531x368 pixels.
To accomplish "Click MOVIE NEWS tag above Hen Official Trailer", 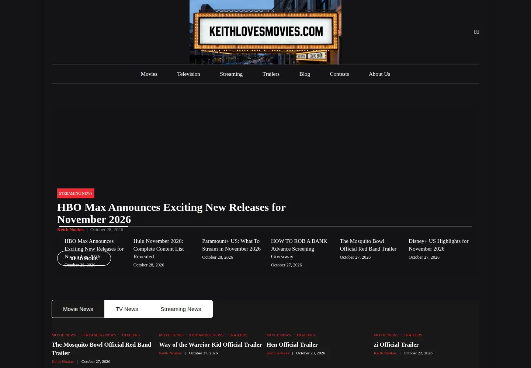I will (279, 335).
